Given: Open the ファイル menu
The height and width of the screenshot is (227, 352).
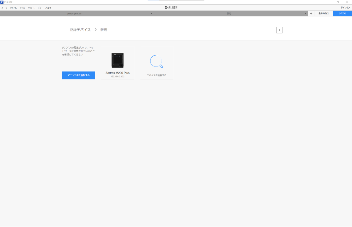Looking at the screenshot, I should click(13, 8).
